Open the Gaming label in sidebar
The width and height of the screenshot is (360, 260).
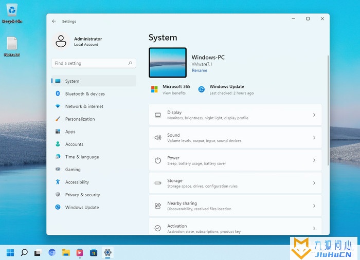pyautogui.click(x=73, y=170)
